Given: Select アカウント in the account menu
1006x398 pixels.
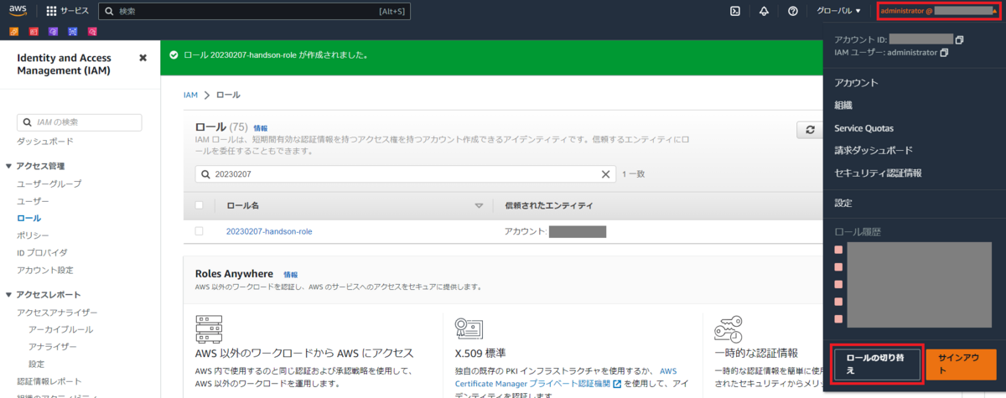Looking at the screenshot, I should coord(856,83).
